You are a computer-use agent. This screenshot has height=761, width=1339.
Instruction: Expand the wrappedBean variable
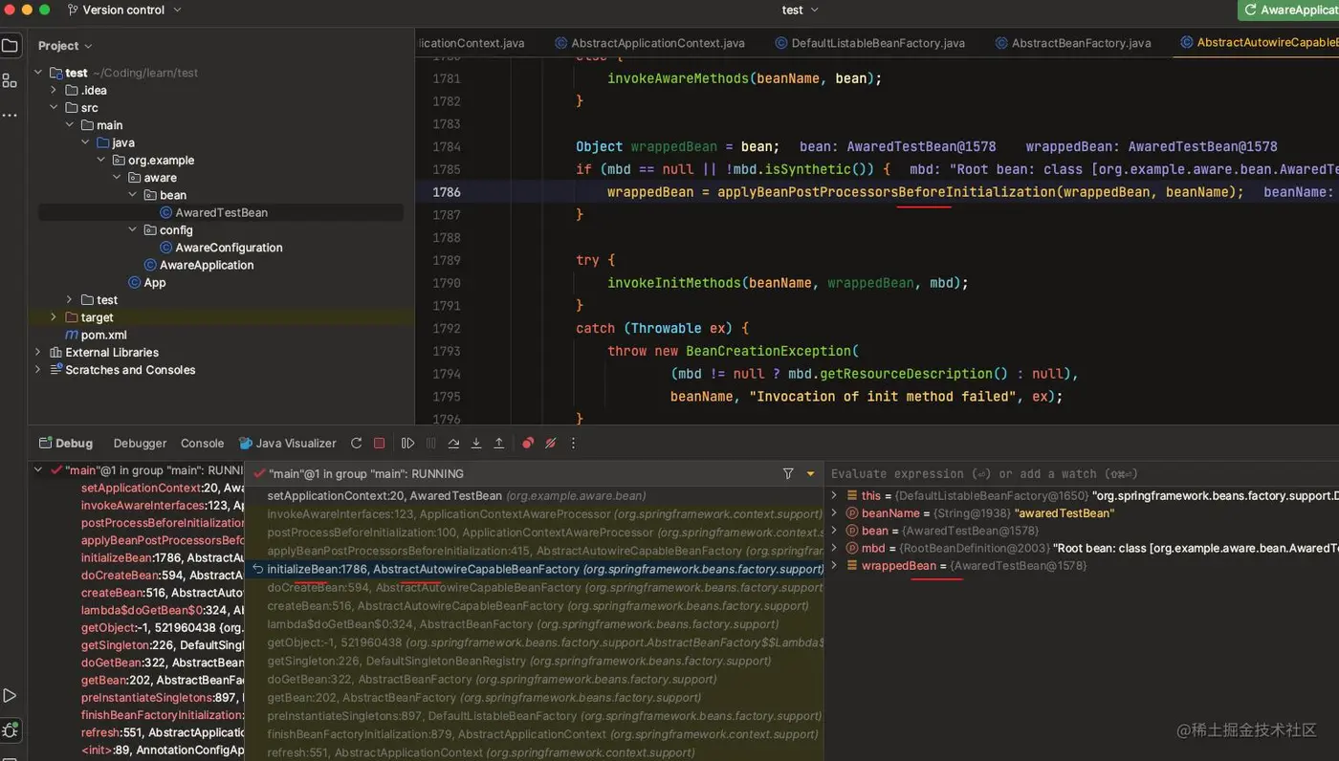click(834, 566)
